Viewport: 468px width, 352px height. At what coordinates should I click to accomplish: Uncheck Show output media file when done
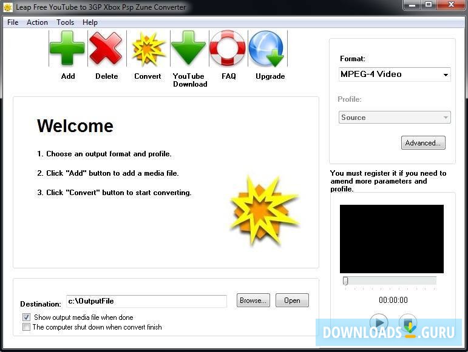[x=27, y=317]
